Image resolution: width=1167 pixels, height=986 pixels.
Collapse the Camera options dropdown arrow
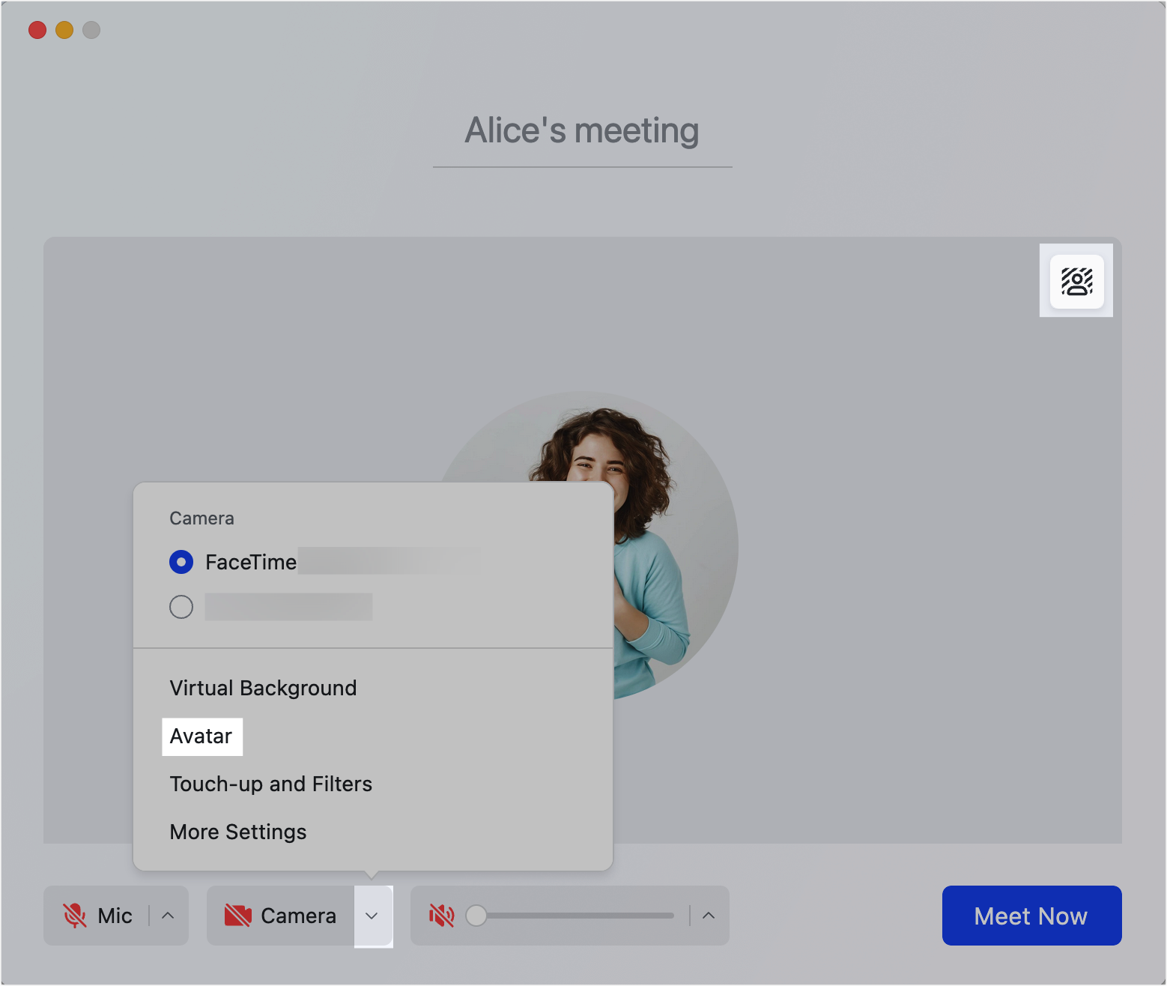(x=372, y=916)
